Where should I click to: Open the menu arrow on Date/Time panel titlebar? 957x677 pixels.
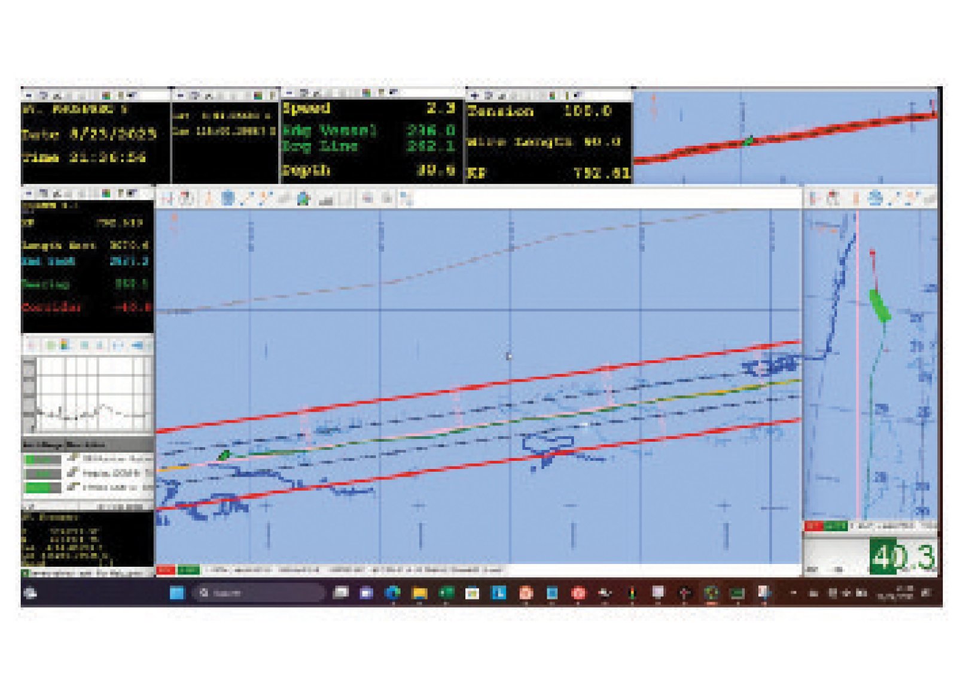tap(28, 95)
